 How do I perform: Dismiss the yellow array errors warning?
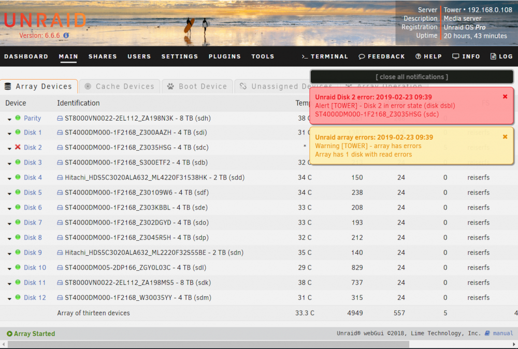(505, 137)
